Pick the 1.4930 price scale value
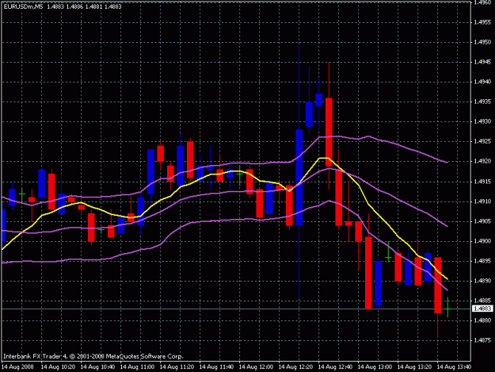 [482, 121]
